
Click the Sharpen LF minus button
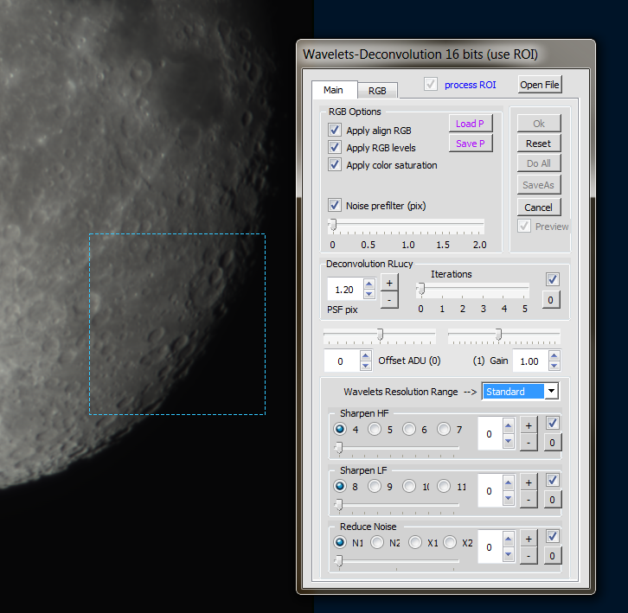529,499
